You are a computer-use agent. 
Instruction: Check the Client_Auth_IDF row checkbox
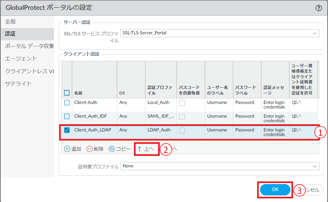(67, 116)
